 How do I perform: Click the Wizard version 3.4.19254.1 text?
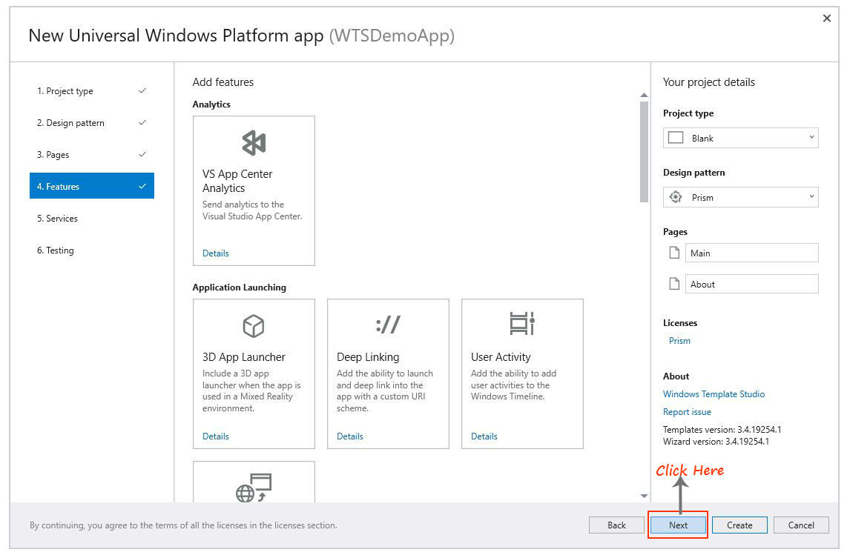tap(716, 442)
